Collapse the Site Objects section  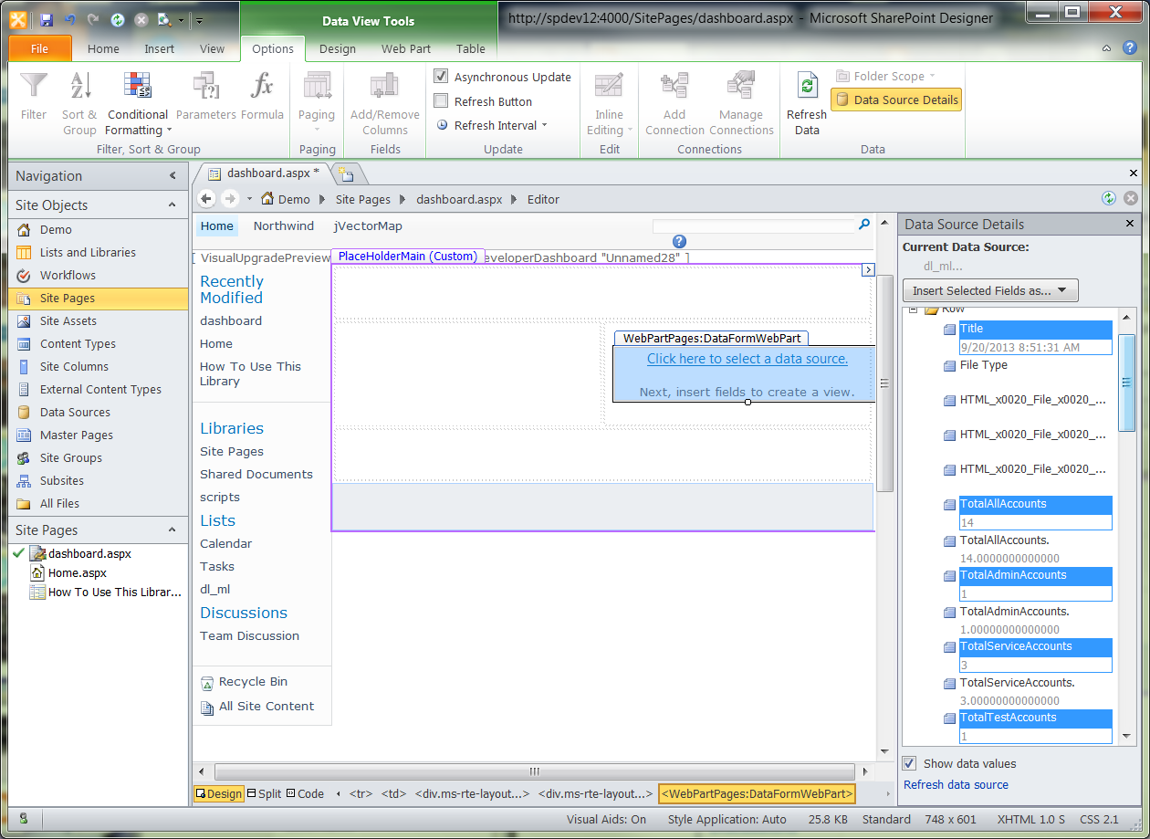pos(171,205)
